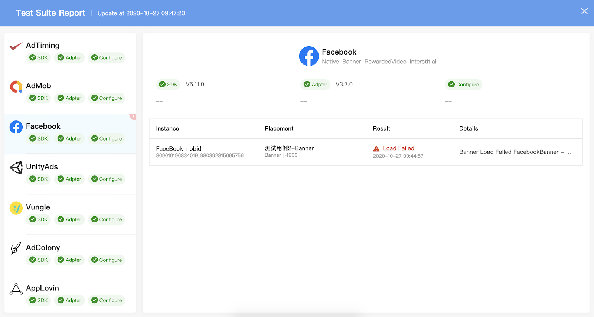
Task: Click the AdMob logo icon
Action: point(16,86)
